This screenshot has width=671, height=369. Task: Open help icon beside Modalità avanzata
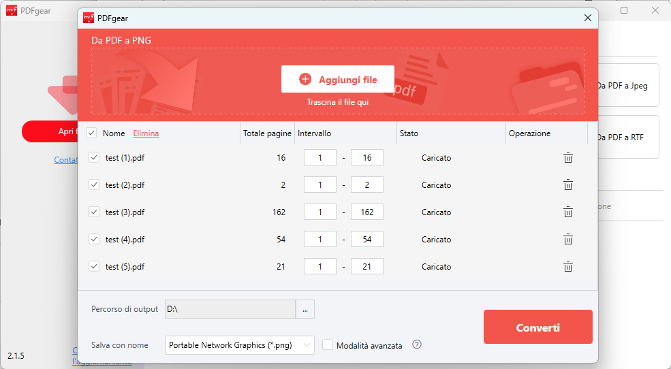click(417, 344)
